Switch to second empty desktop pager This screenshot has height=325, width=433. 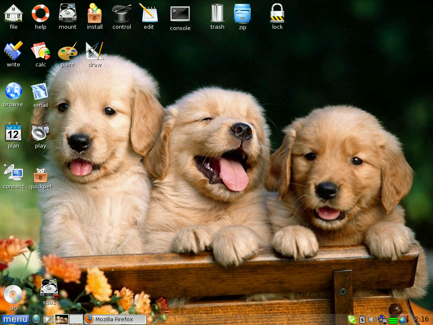coord(76,319)
